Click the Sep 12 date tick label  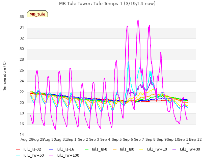pos(196,139)
